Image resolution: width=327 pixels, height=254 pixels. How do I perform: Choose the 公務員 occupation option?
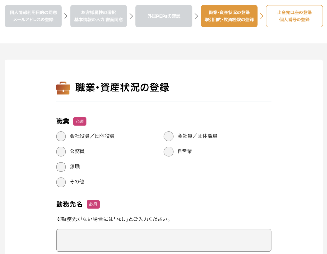pos(61,152)
